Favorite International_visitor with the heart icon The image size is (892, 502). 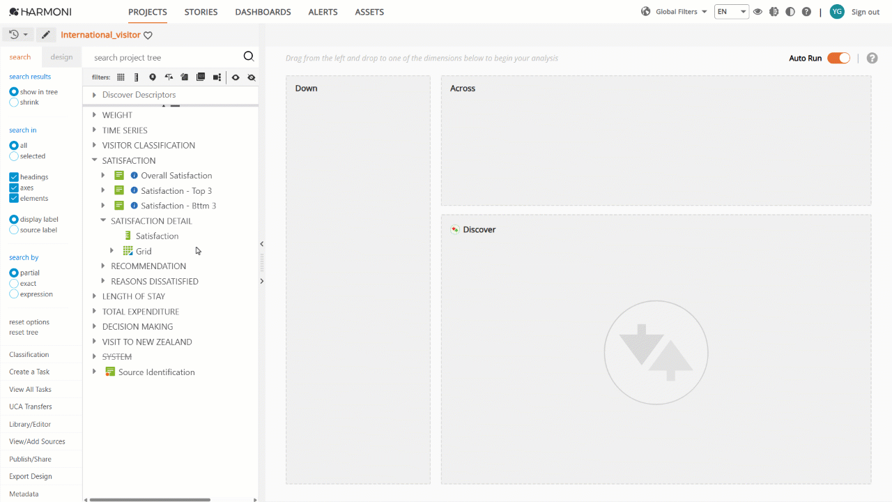coord(148,35)
